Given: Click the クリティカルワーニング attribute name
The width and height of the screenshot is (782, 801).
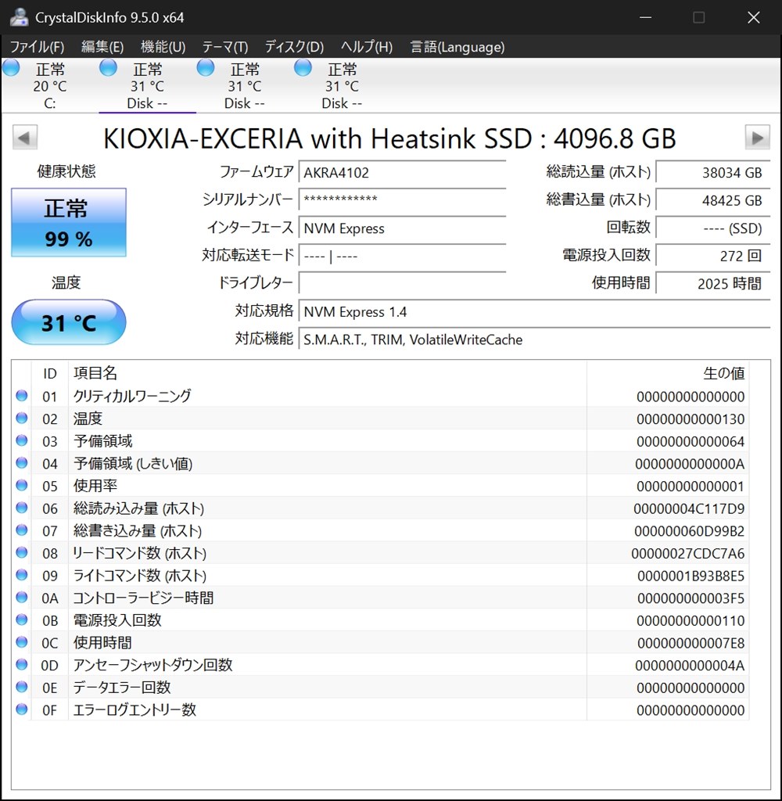Looking at the screenshot, I should (x=132, y=396).
